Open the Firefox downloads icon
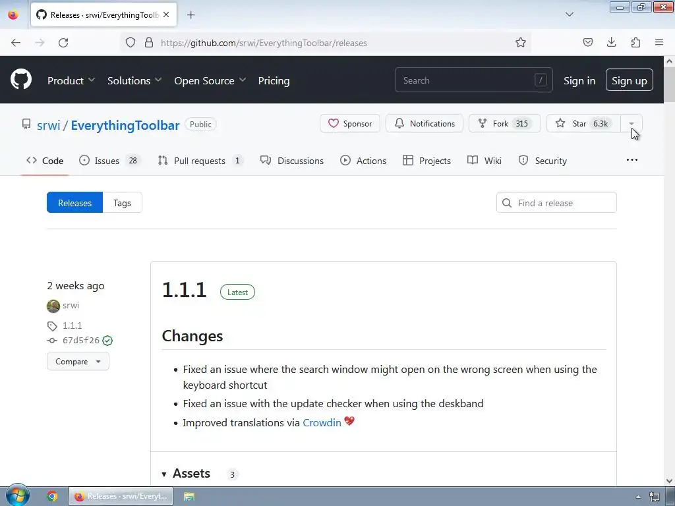Screen dimensions: 675x506 click(611, 42)
